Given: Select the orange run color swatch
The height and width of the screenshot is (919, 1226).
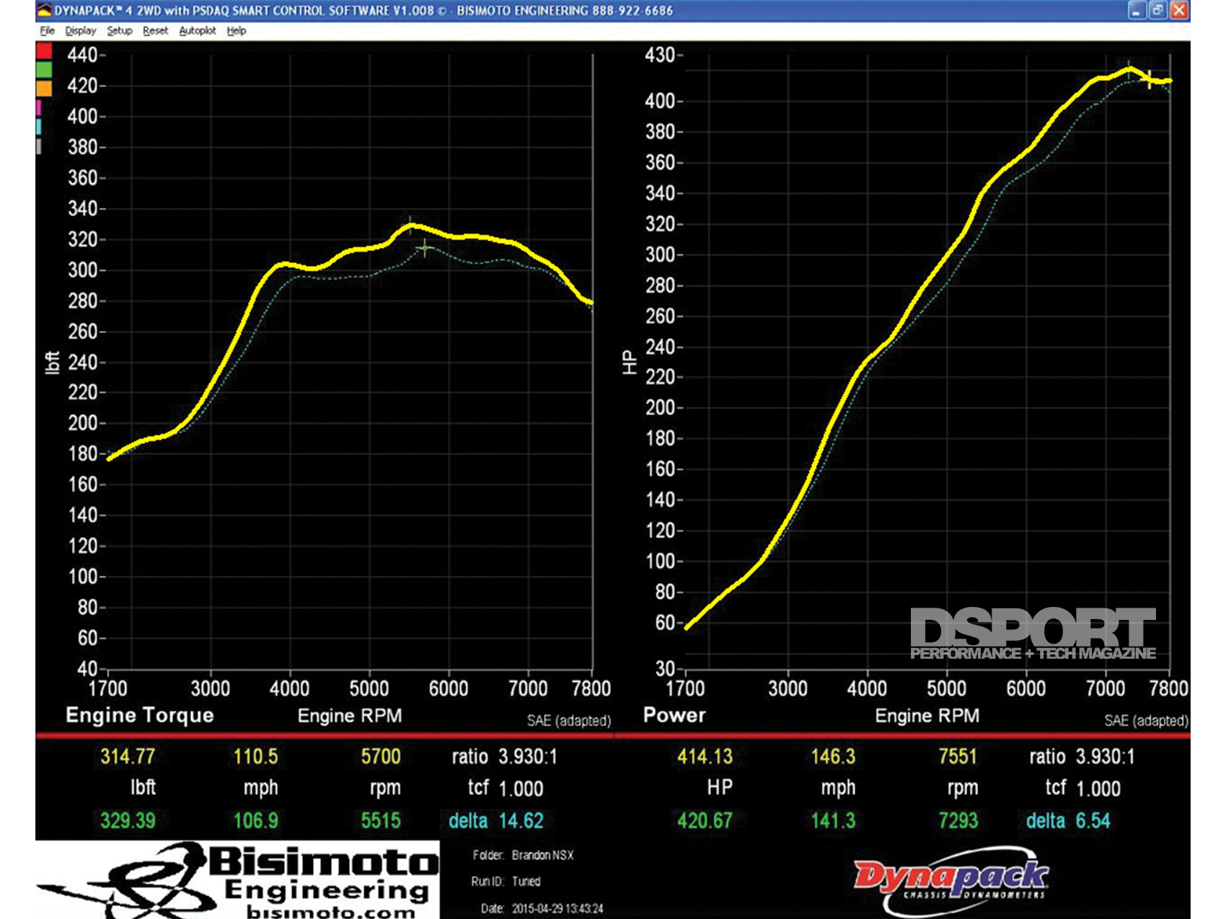Looking at the screenshot, I should point(44,89).
